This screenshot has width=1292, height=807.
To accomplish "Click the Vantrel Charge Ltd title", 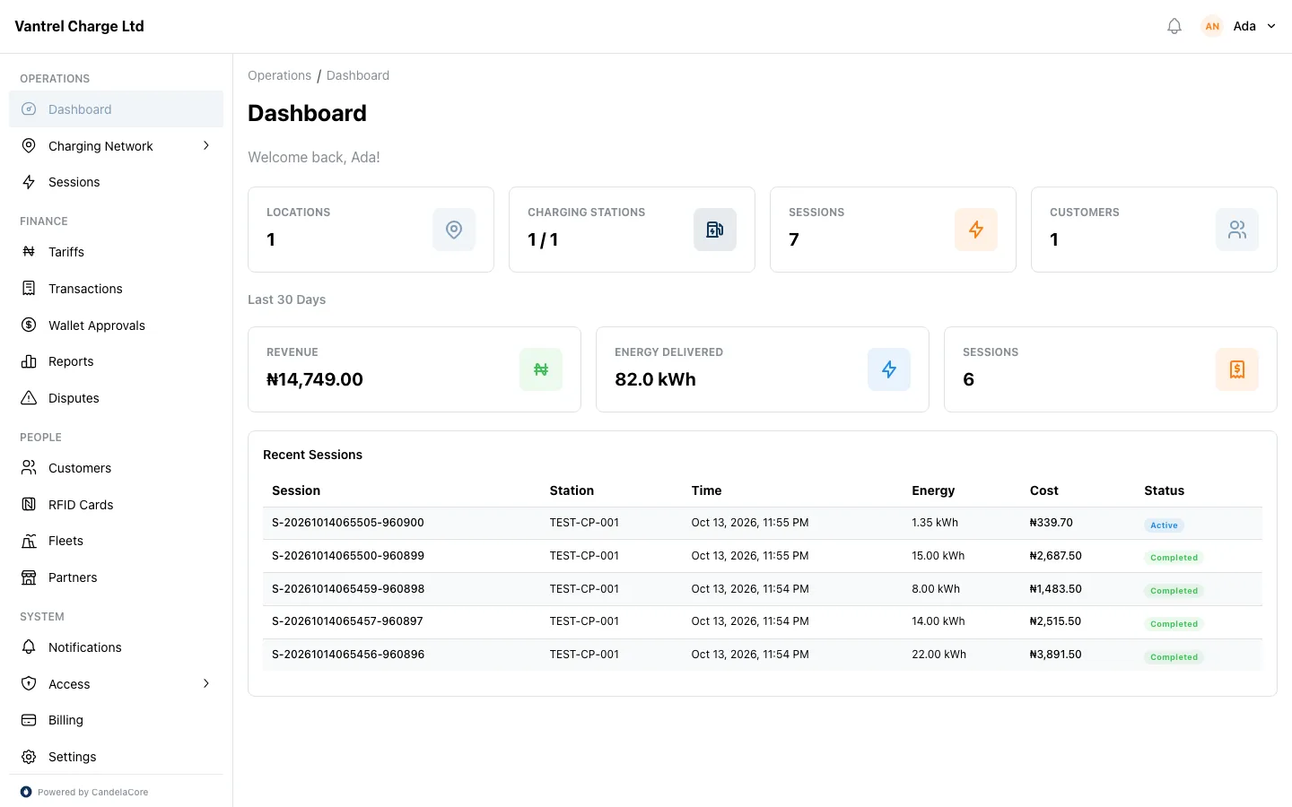I will [x=79, y=26].
